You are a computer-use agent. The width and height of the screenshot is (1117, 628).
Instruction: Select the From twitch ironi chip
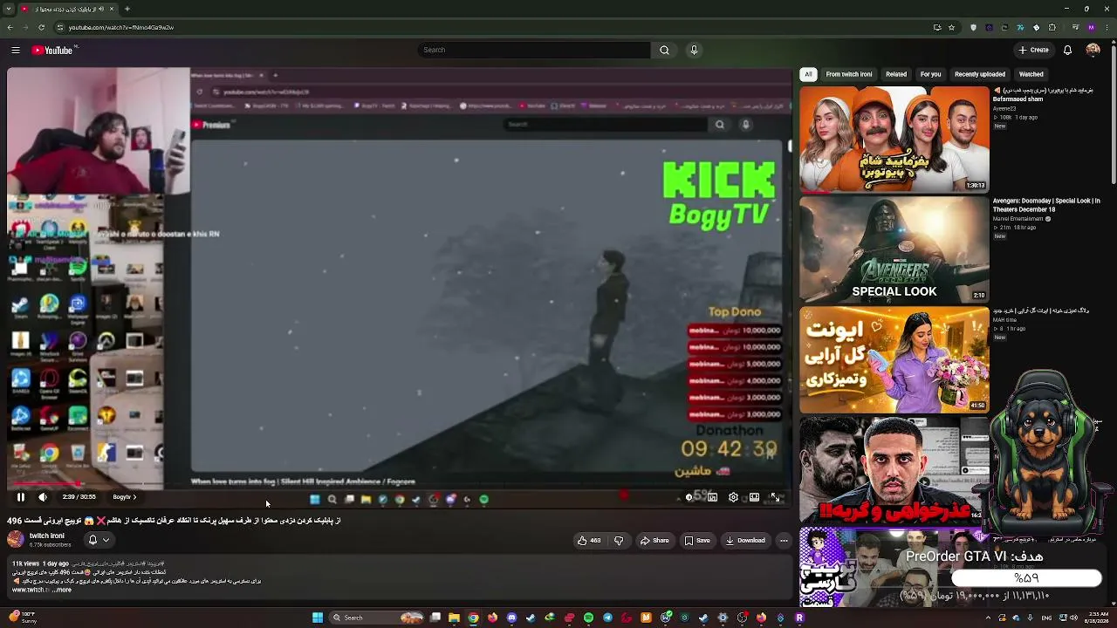(849, 74)
